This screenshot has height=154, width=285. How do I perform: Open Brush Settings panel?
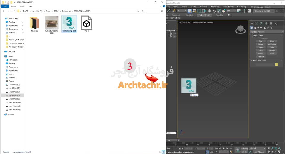[175, 18]
